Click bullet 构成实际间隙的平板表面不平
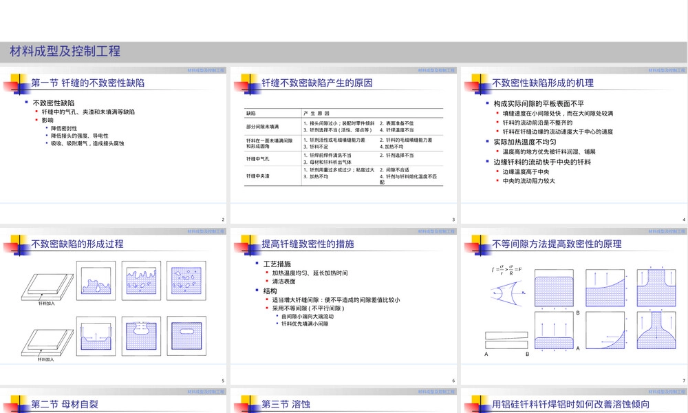Viewport: 688px width, 413px height. (539, 103)
